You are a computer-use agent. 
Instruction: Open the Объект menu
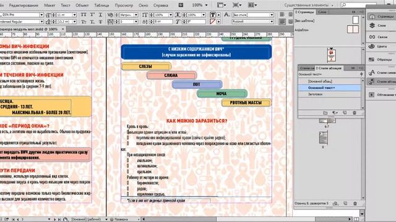tap(82, 5)
